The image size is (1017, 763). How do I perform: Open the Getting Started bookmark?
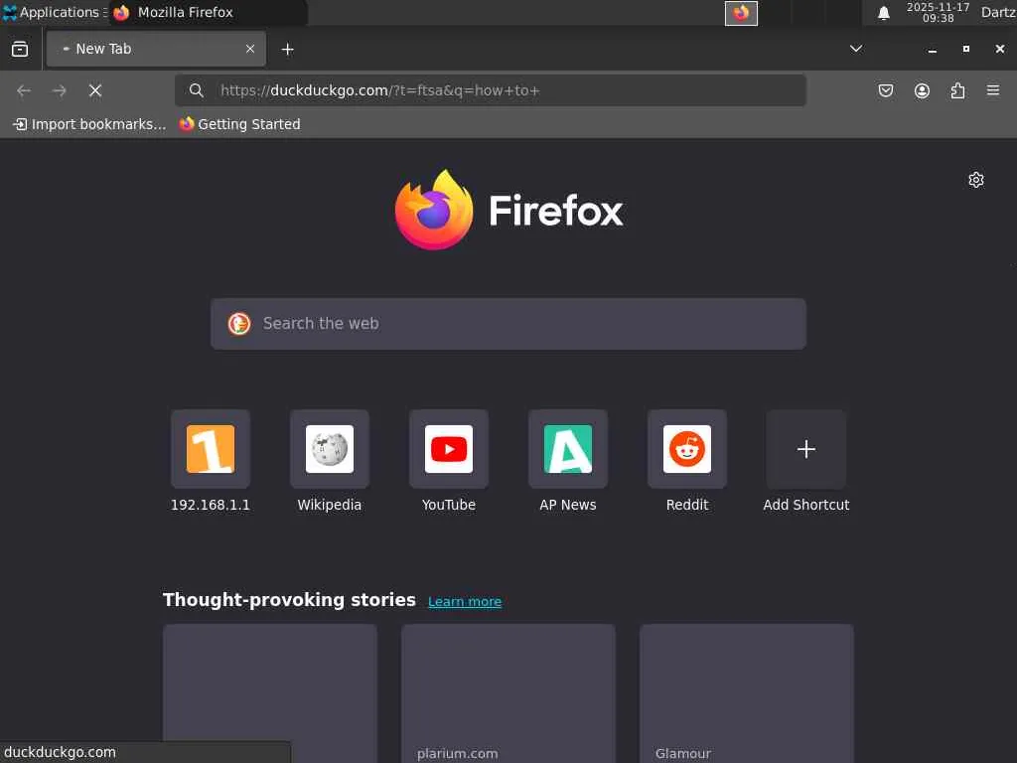click(x=239, y=124)
